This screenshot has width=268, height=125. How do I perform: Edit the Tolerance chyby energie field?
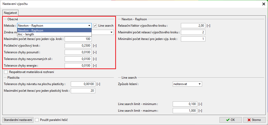[78, 66]
